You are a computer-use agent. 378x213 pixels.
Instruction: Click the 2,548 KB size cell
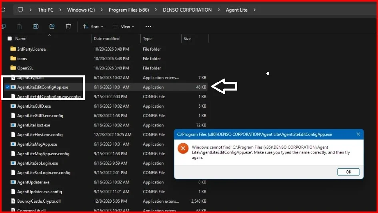pos(199,201)
